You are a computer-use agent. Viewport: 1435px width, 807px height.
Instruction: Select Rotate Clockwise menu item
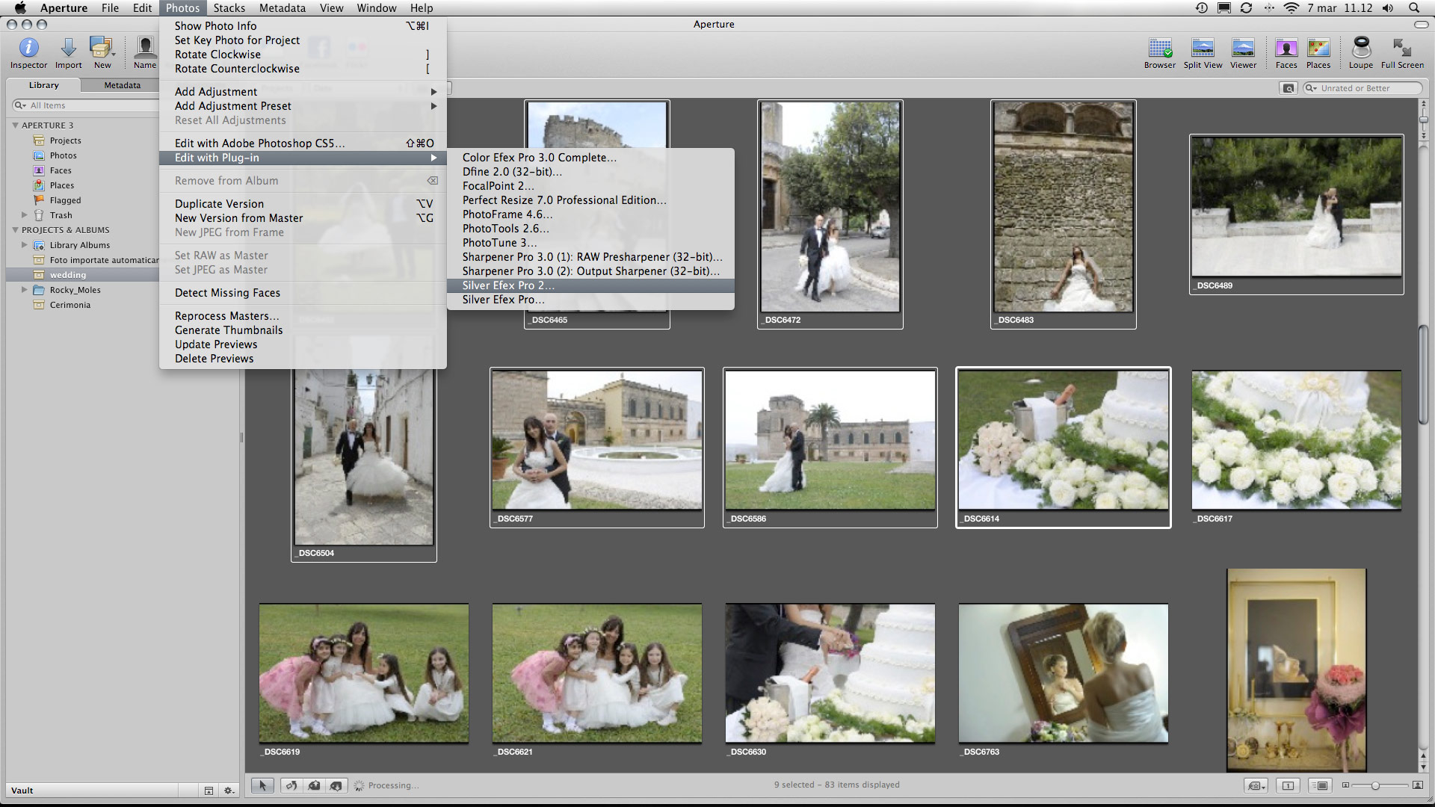pos(303,55)
